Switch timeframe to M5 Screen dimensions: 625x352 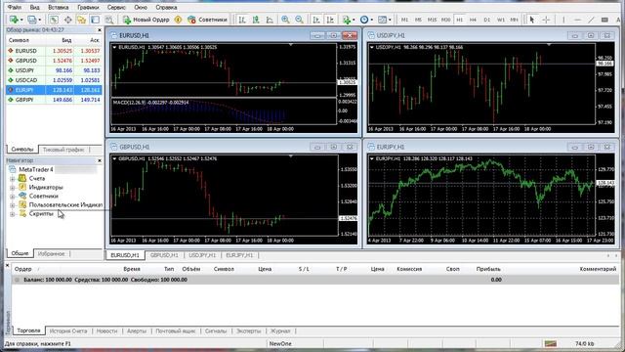[418, 20]
